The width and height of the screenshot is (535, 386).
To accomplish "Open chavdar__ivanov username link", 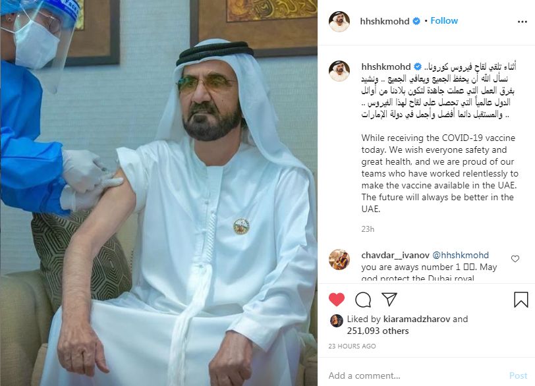I will point(395,255).
